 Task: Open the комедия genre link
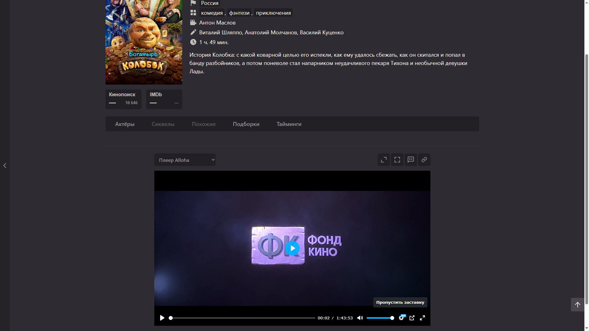[212, 13]
